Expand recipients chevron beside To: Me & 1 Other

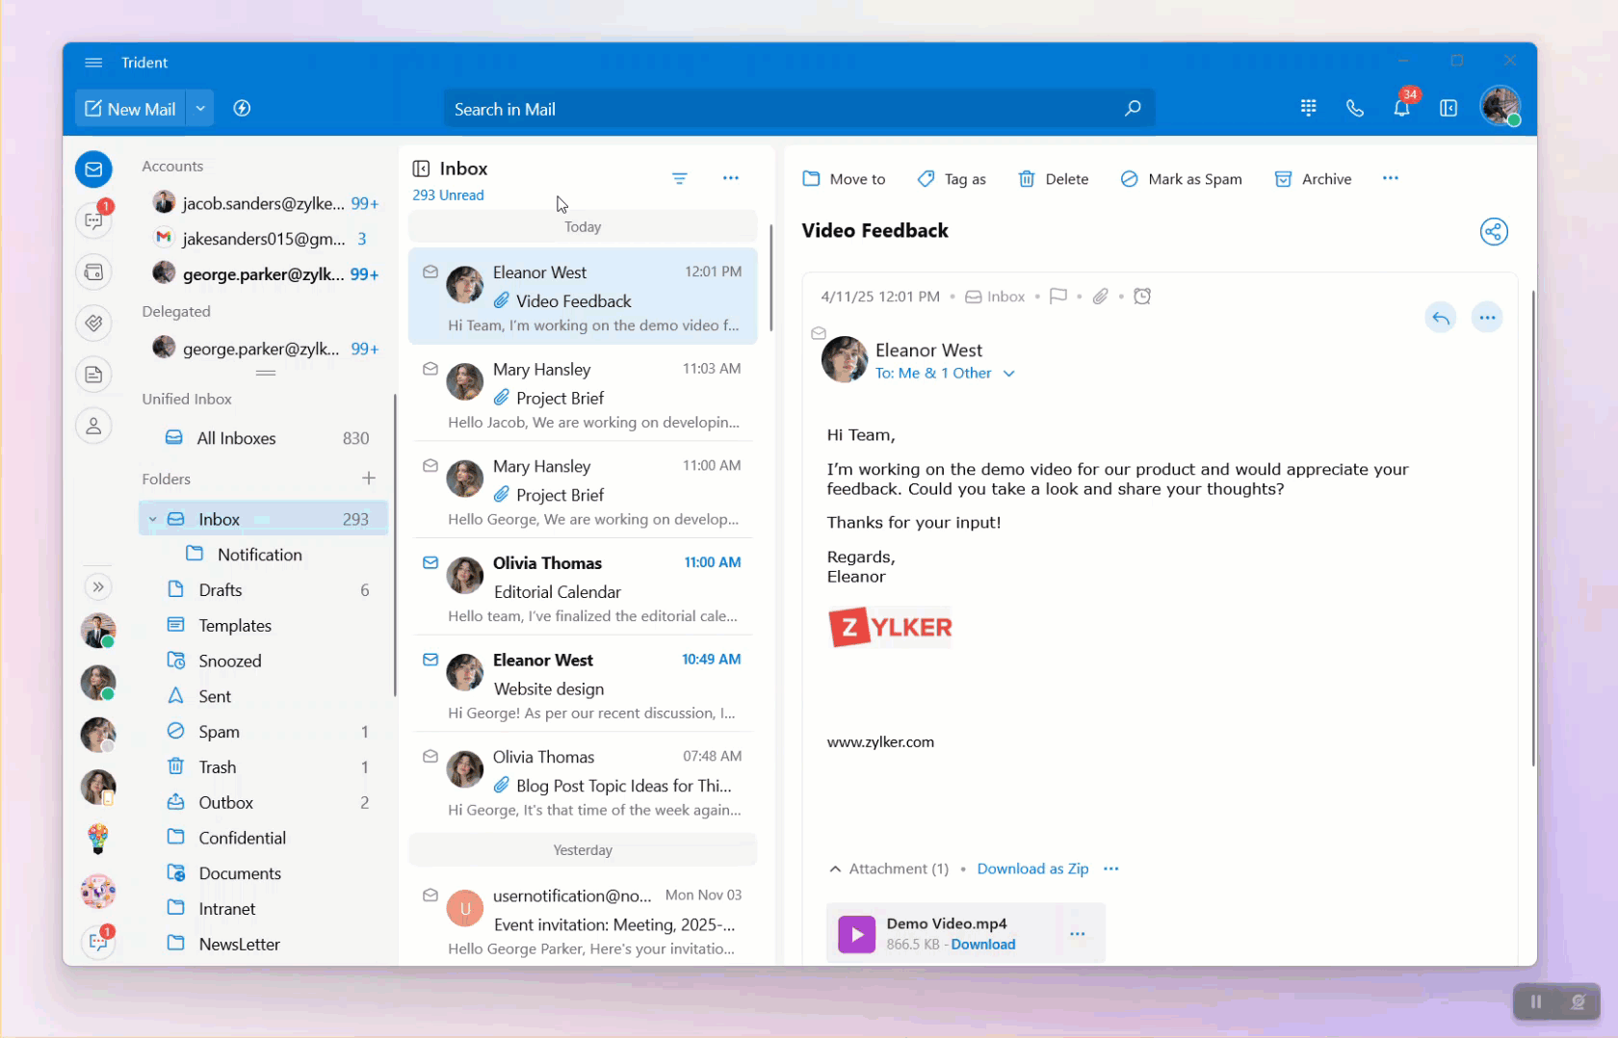(x=1009, y=374)
